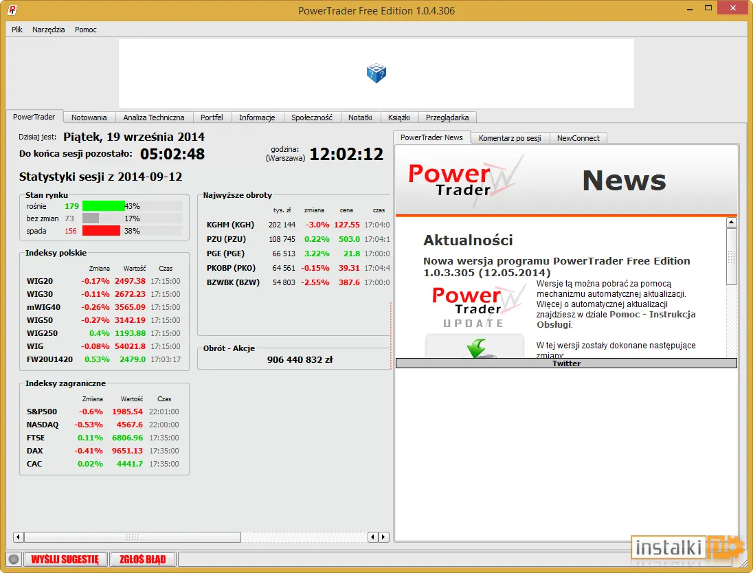
Task: Open the Pomoc menu
Action: (x=85, y=30)
